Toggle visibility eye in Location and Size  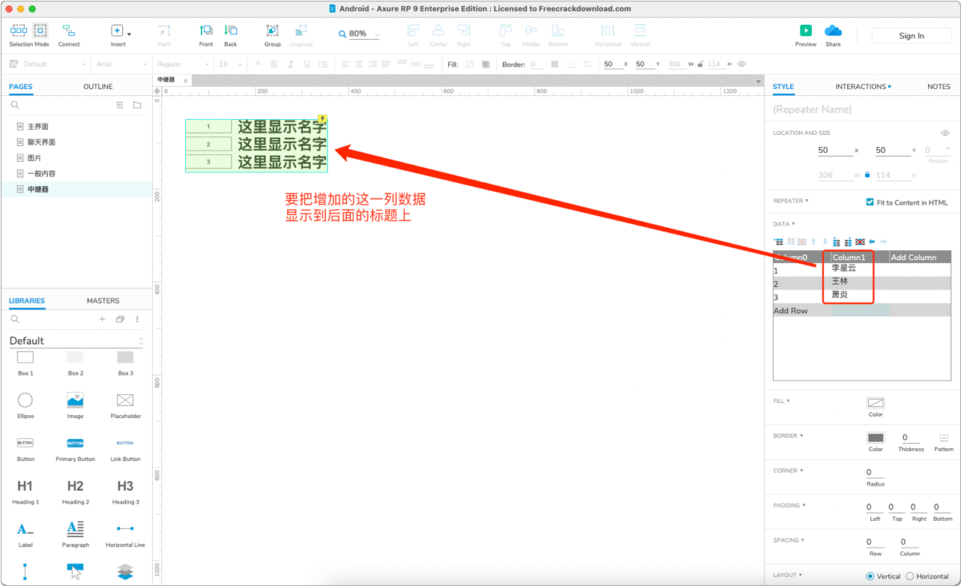point(945,133)
